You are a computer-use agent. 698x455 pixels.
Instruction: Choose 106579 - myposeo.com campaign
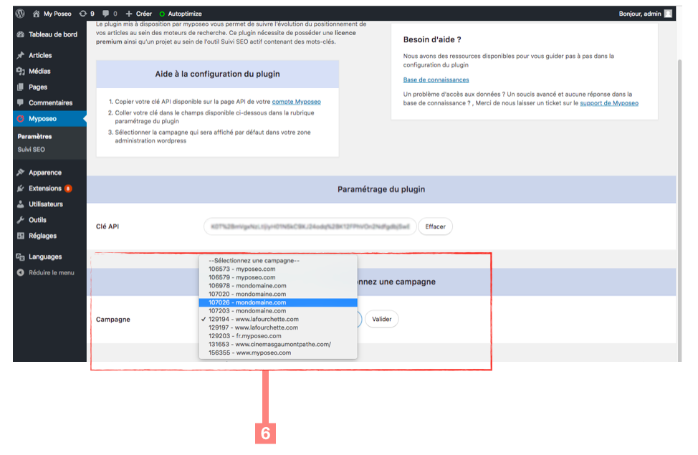pos(278,277)
